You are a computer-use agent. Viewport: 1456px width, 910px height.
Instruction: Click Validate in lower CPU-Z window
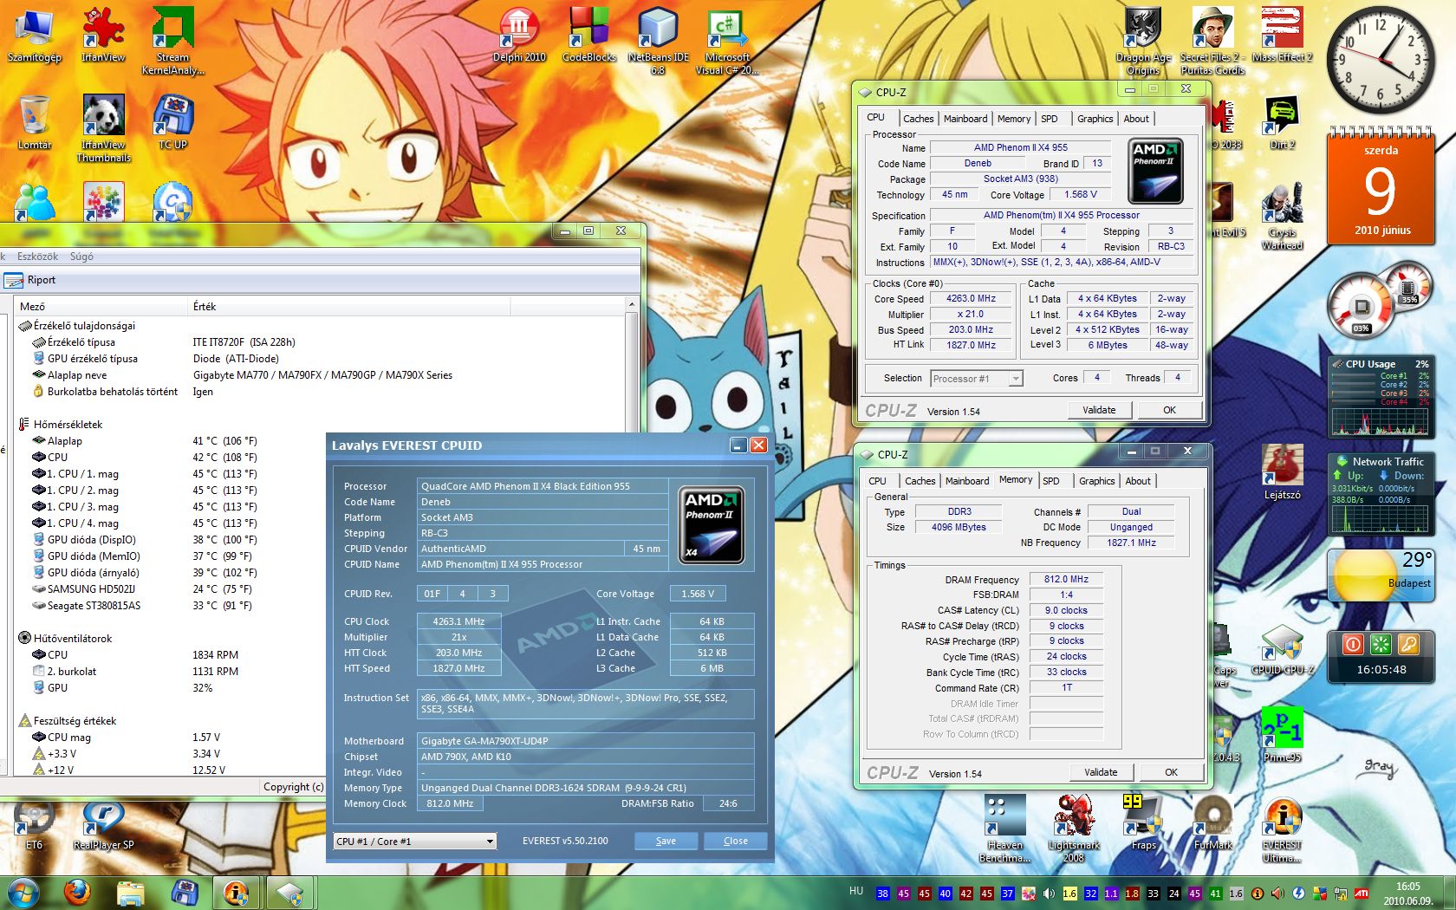point(1101,772)
